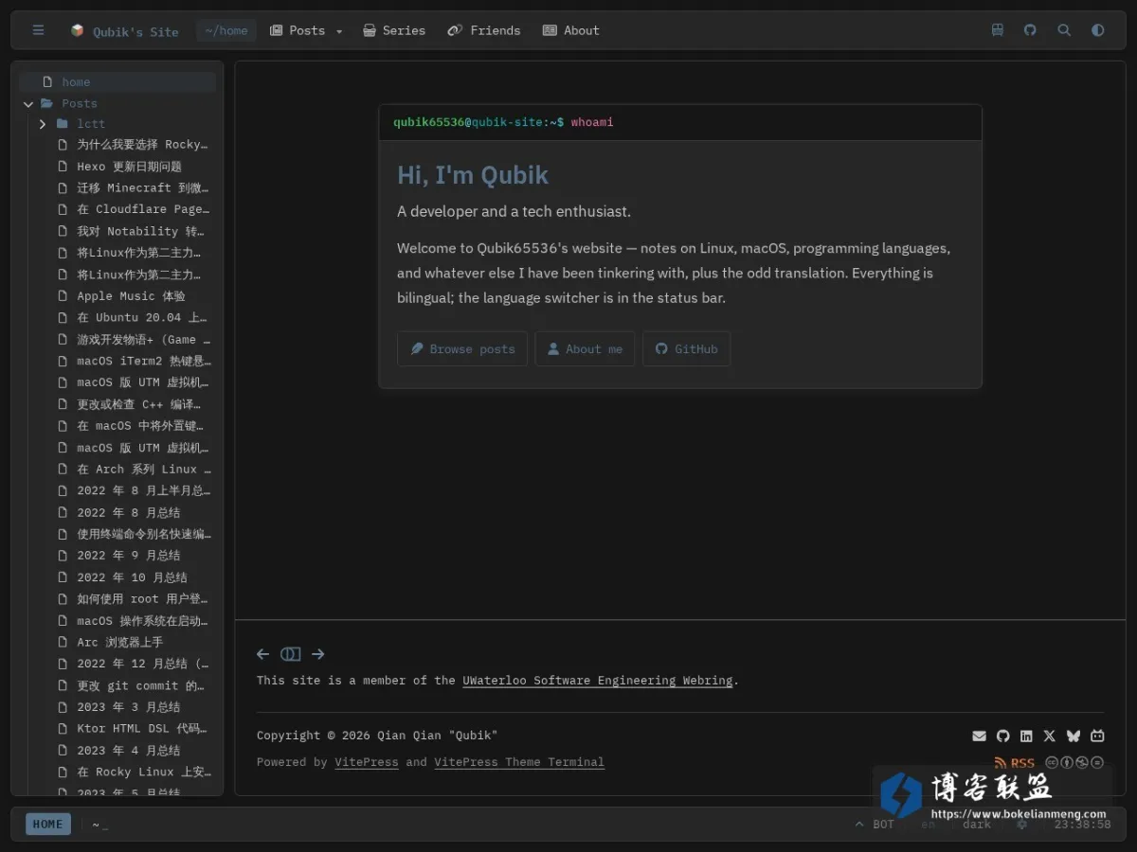Expand the Posts dropdown in navbar
The image size is (1137, 852).
tap(306, 30)
